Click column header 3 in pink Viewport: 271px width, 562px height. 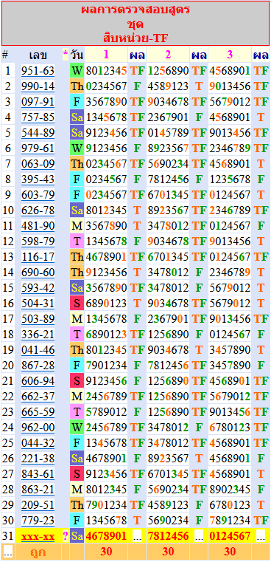(230, 55)
